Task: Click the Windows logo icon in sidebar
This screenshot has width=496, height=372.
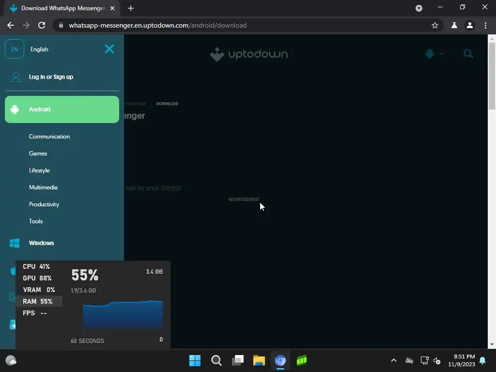Action: pyautogui.click(x=15, y=243)
